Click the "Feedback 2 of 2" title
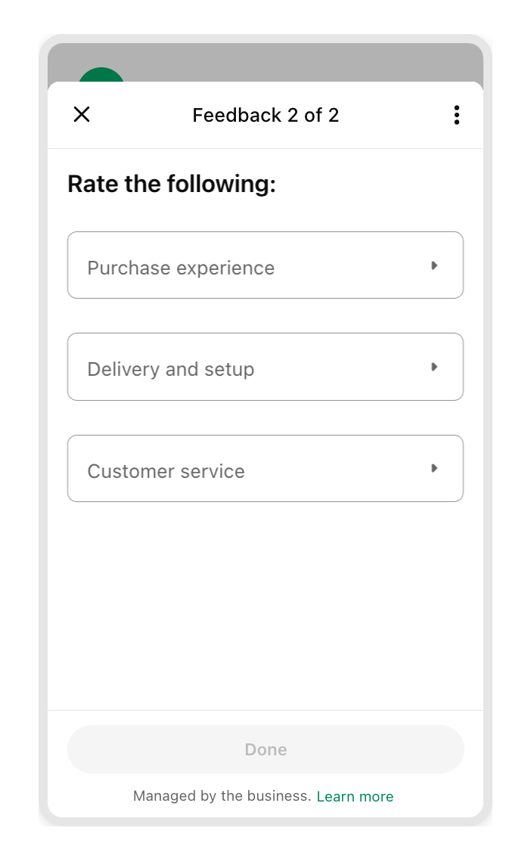Image resolution: width=531 pixels, height=865 pixels. (265, 115)
